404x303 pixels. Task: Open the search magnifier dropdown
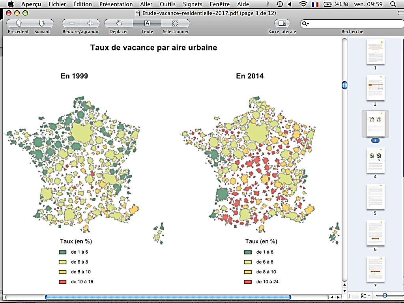(x=306, y=24)
